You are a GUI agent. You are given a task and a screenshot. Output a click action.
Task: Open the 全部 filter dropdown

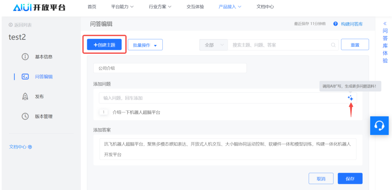[x=214, y=45]
